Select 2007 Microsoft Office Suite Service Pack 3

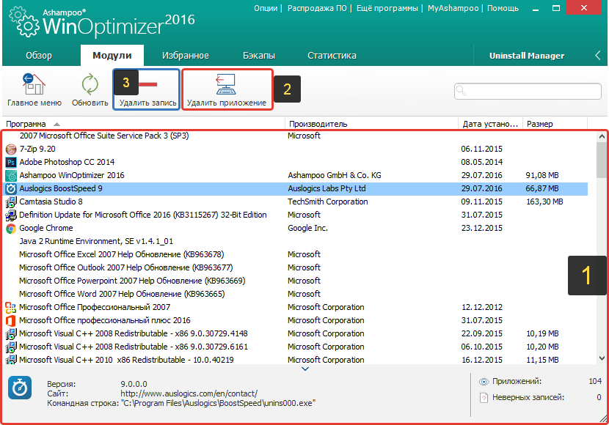(104, 136)
